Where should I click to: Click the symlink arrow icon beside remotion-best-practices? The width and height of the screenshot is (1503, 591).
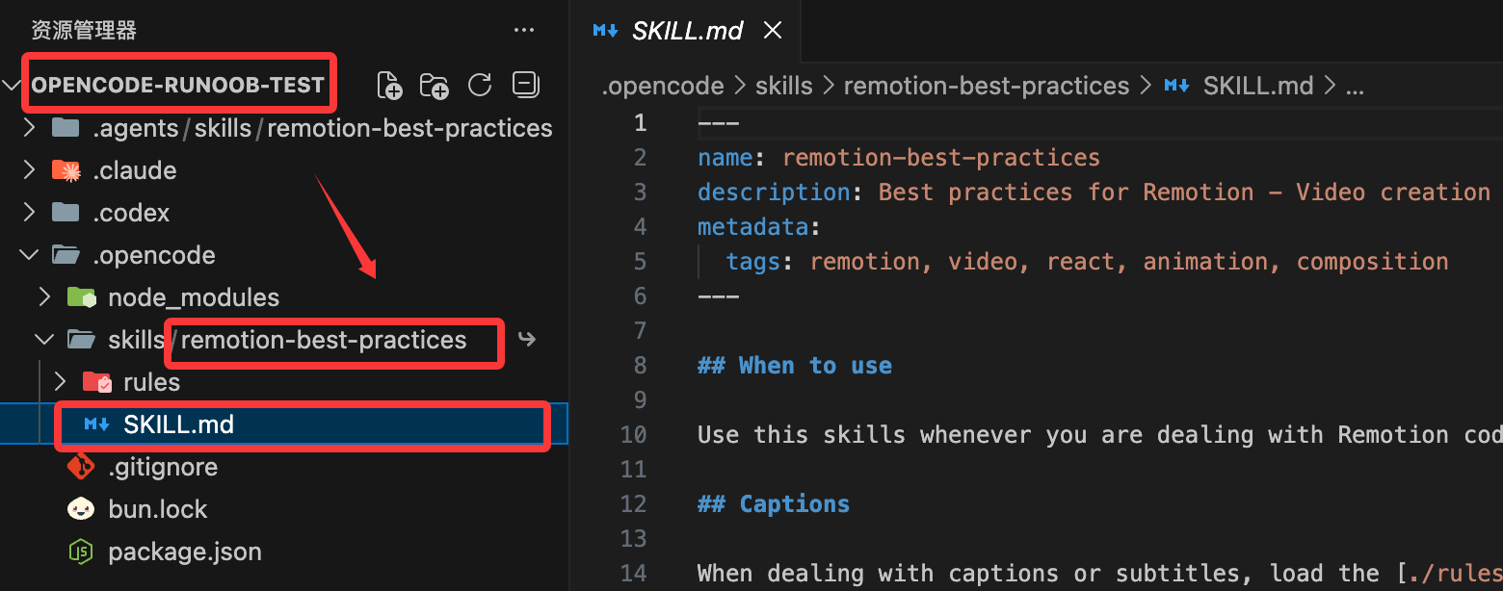pos(527,340)
